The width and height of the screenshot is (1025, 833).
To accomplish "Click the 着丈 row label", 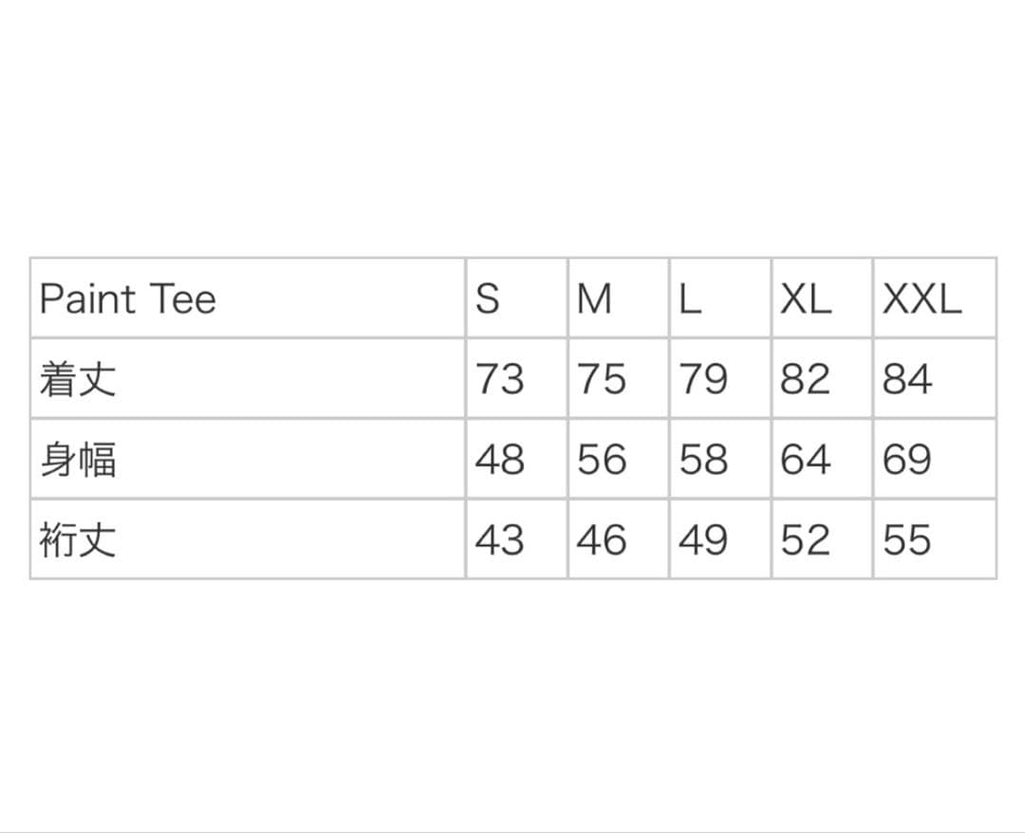I will coord(78,379).
